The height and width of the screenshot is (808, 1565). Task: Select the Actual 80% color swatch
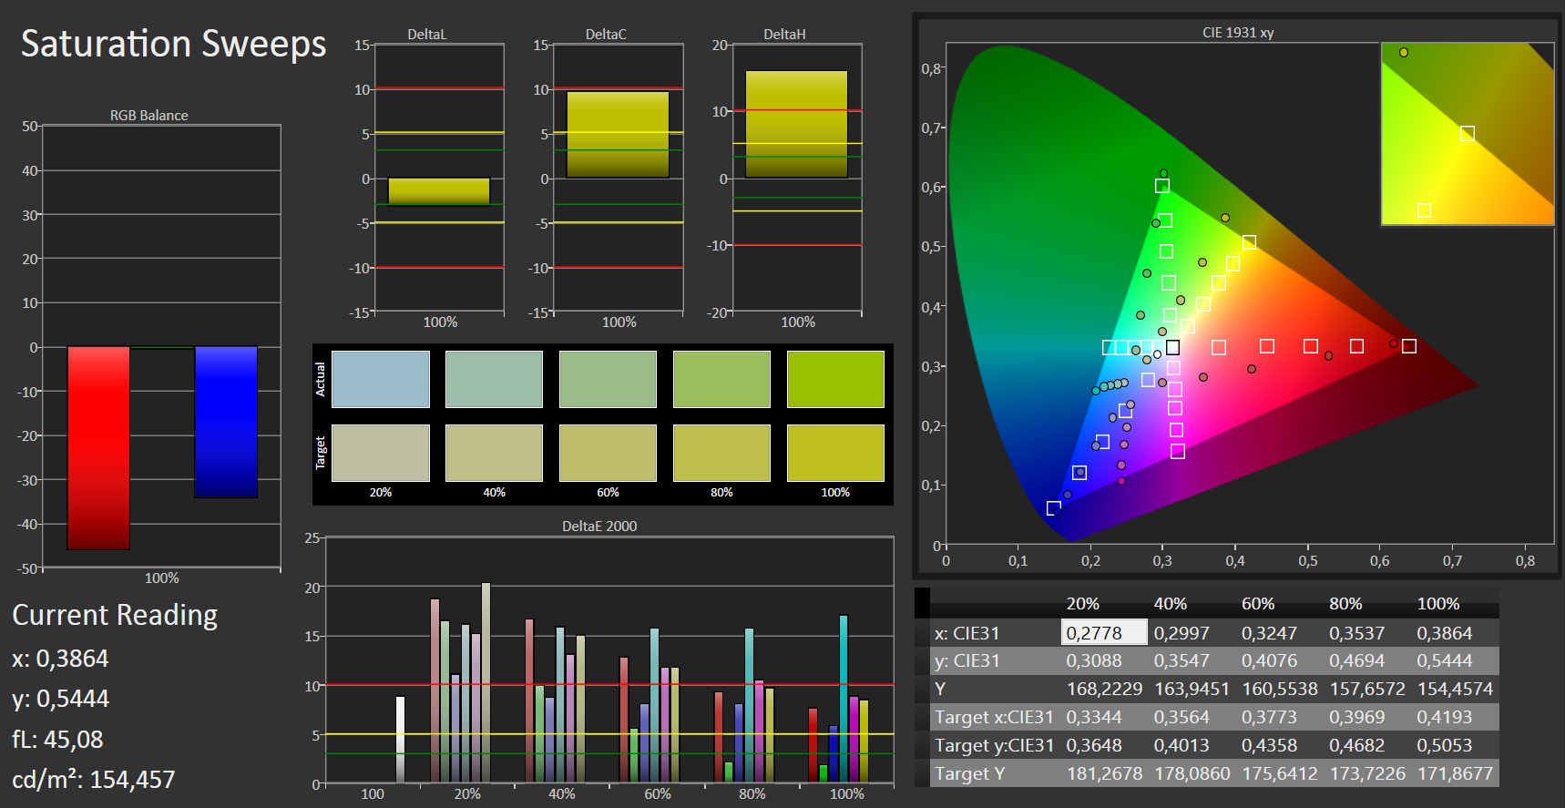click(x=721, y=379)
